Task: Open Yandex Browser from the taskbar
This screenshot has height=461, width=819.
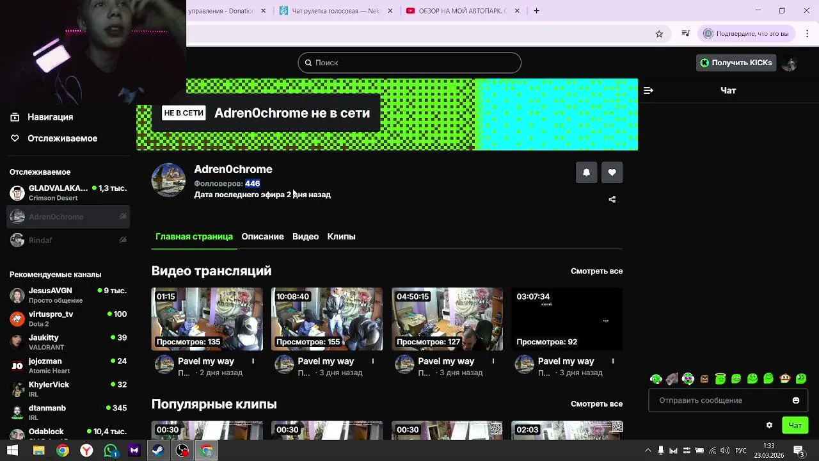Action: point(86,451)
